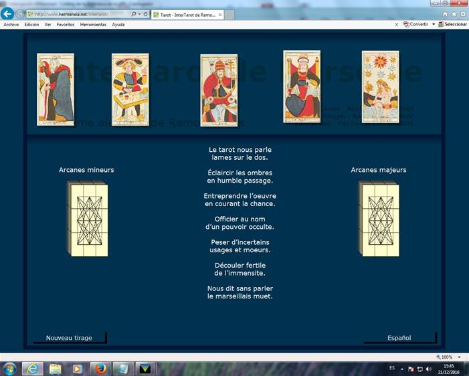This screenshot has height=376, width=469.
Task: Open the Herramientas menu
Action: 93,24
